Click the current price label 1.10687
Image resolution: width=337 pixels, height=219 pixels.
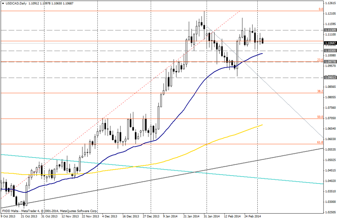coord(330,43)
